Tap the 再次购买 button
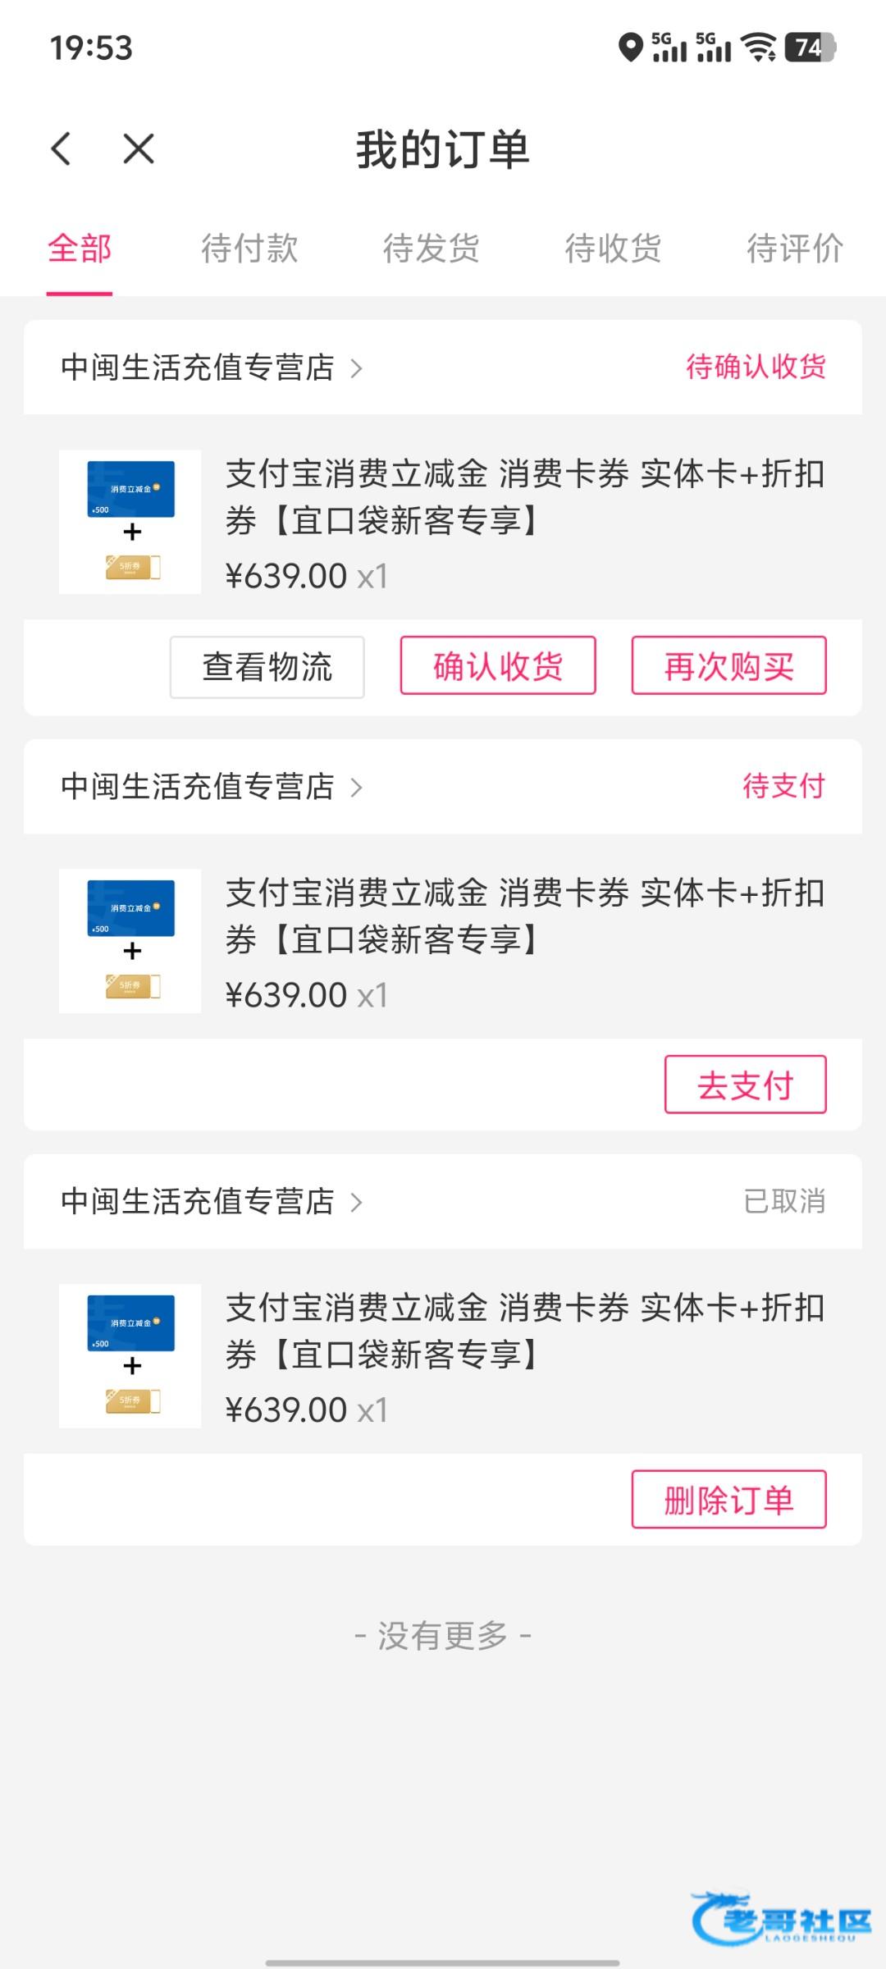The width and height of the screenshot is (886, 1969). (728, 665)
